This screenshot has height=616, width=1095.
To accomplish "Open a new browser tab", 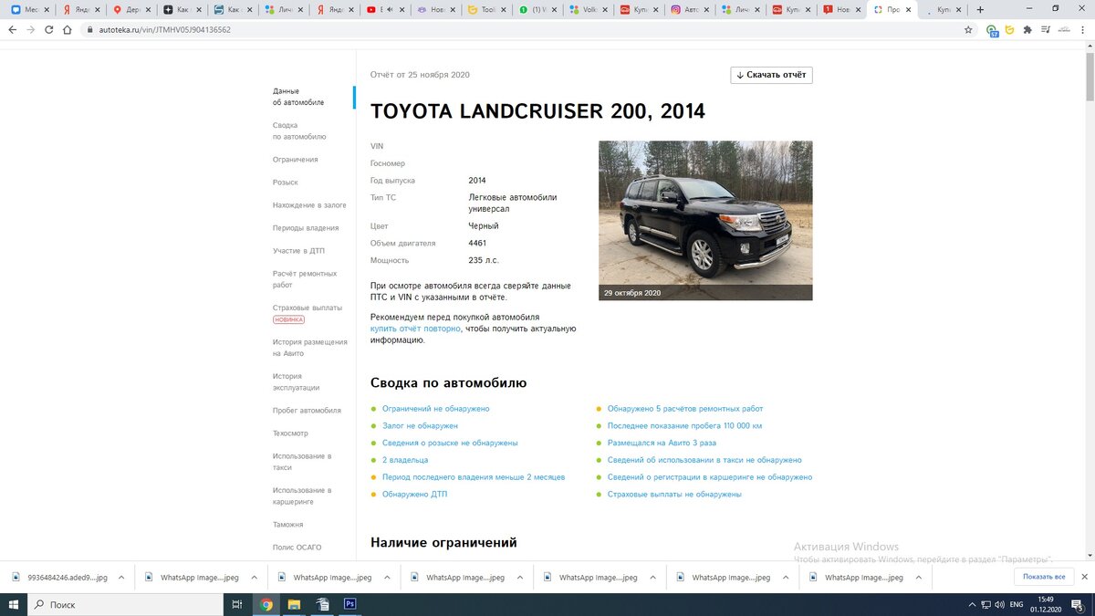I will tap(980, 9).
